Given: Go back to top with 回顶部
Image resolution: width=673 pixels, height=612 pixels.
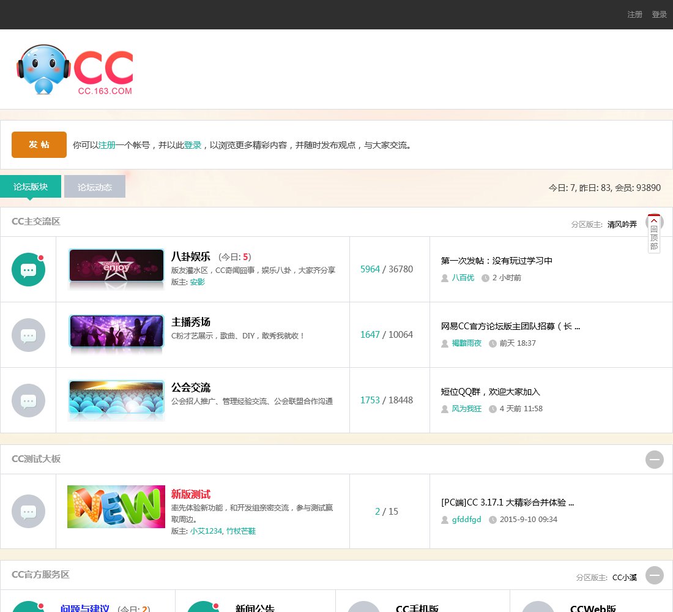Looking at the screenshot, I should [653, 234].
